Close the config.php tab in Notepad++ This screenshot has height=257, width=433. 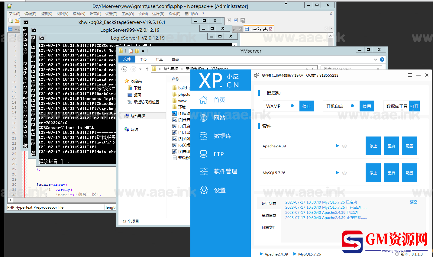point(270,29)
